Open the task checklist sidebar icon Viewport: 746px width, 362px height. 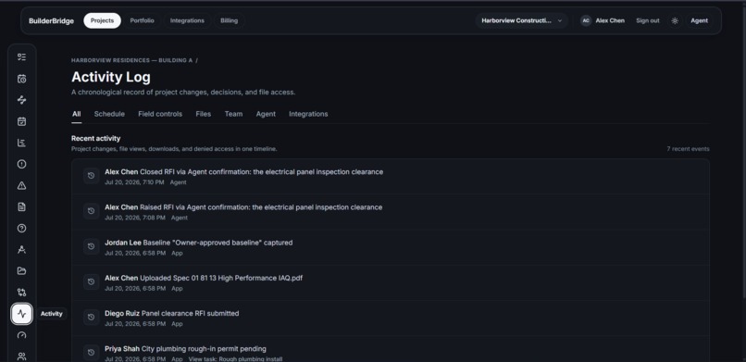pos(21,57)
